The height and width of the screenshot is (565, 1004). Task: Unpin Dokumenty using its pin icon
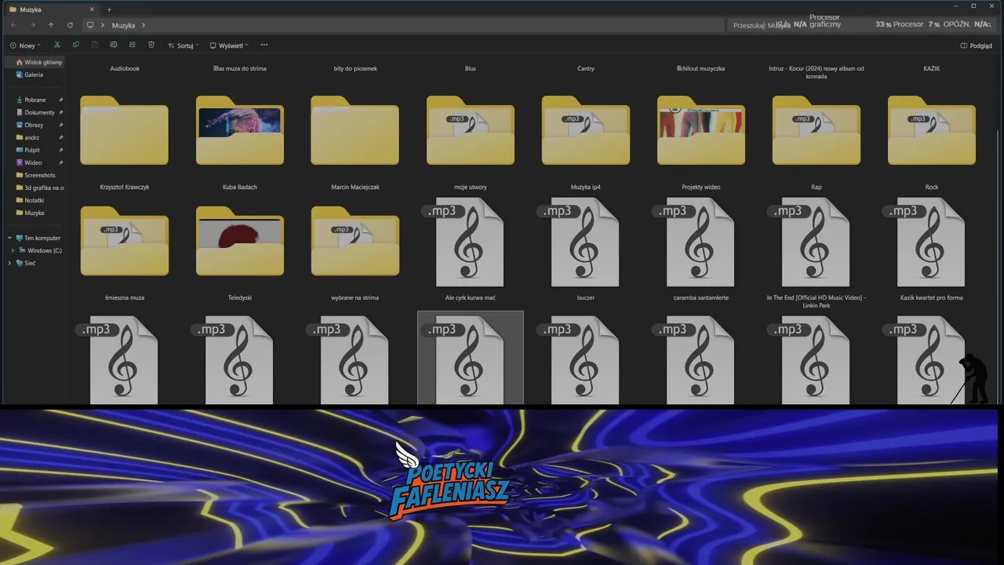(61, 112)
